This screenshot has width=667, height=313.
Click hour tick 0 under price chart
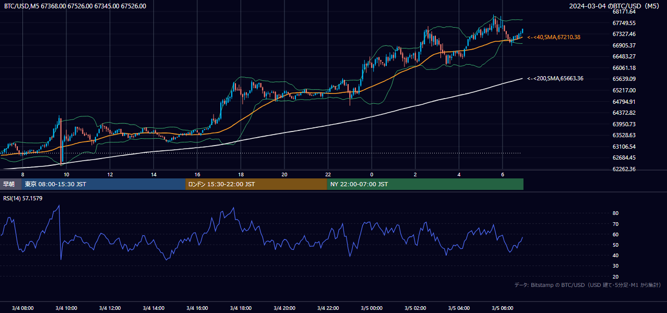tap(372, 174)
